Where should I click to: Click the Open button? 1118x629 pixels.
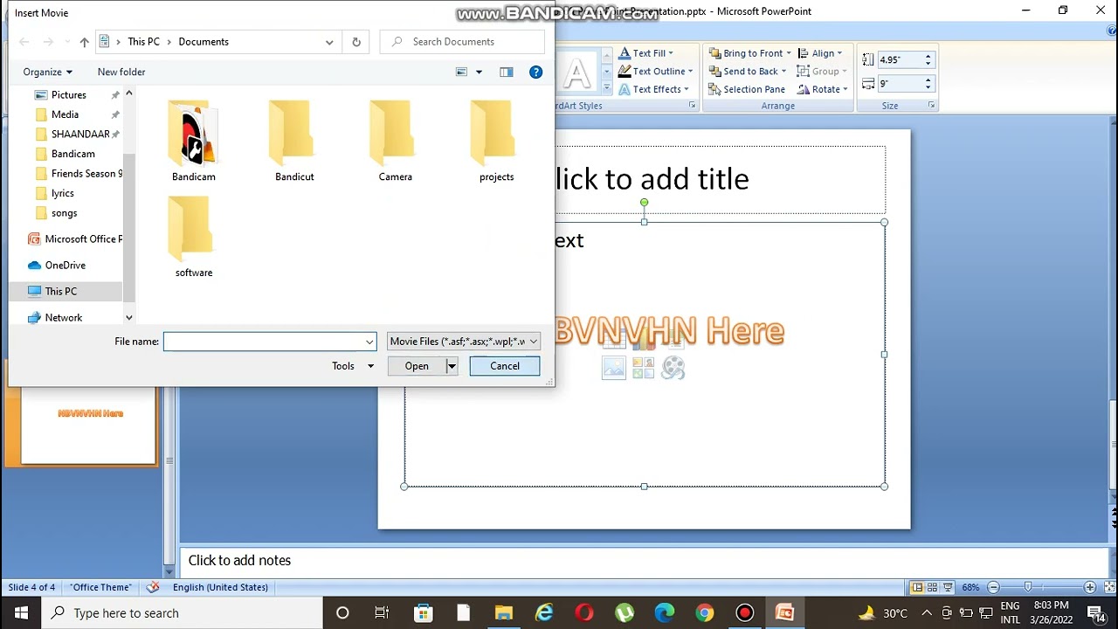coord(417,366)
